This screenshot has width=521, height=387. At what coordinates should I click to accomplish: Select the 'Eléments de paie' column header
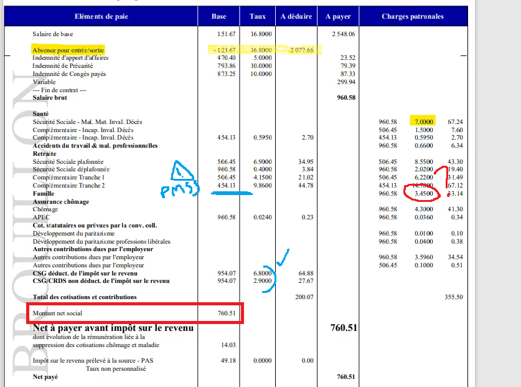(101, 16)
